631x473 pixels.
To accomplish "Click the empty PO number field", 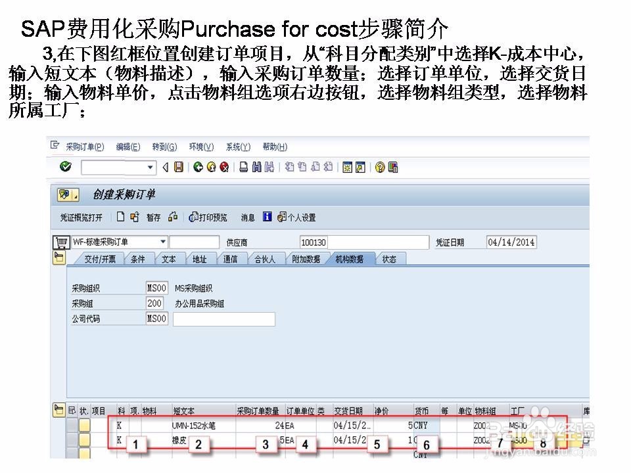I will click(x=195, y=242).
